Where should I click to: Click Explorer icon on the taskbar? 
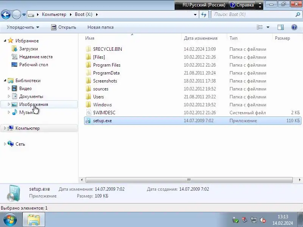click(x=34, y=220)
